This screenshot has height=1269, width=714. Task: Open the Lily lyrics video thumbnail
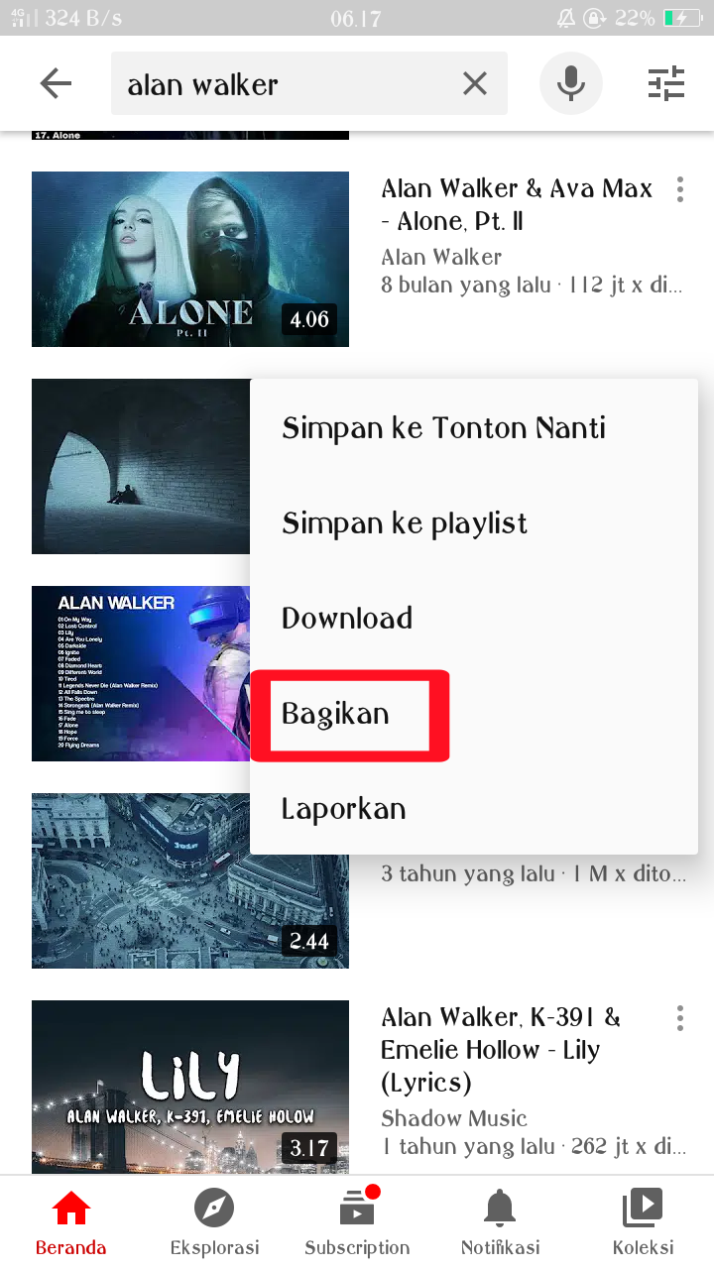[x=190, y=1087]
